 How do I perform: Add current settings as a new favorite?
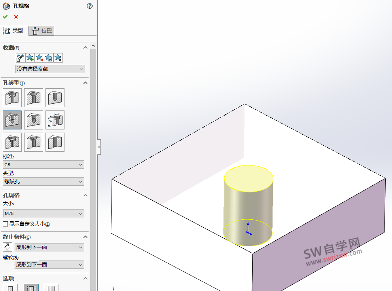(x=30, y=57)
